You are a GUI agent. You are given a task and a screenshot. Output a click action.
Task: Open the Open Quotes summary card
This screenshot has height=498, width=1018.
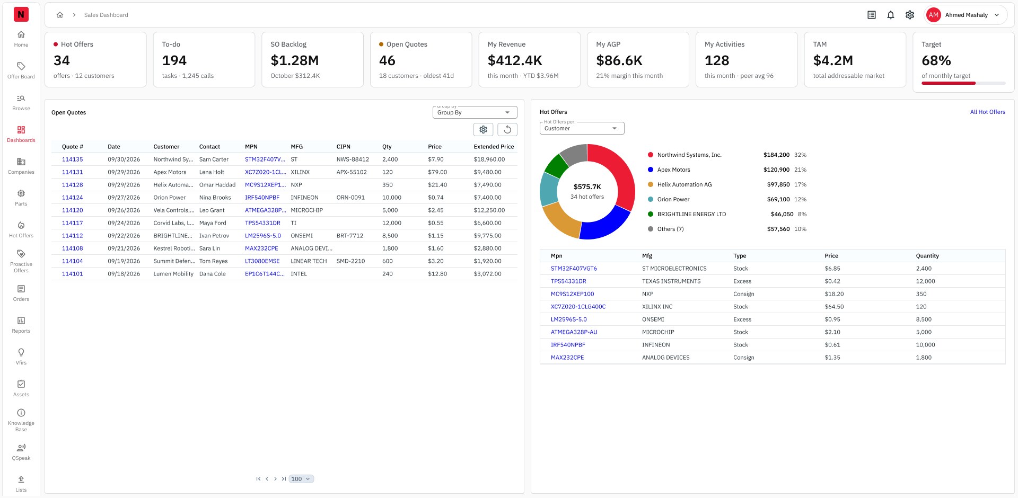421,59
